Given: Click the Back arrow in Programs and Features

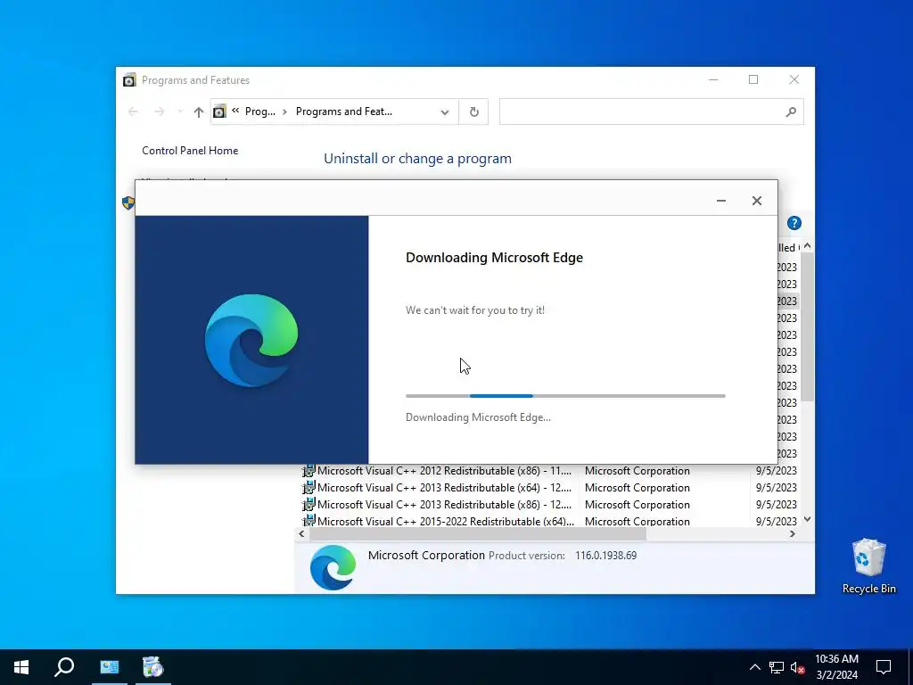Looking at the screenshot, I should [x=133, y=111].
